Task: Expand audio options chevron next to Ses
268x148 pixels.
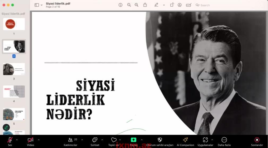Action: coord(17,140)
